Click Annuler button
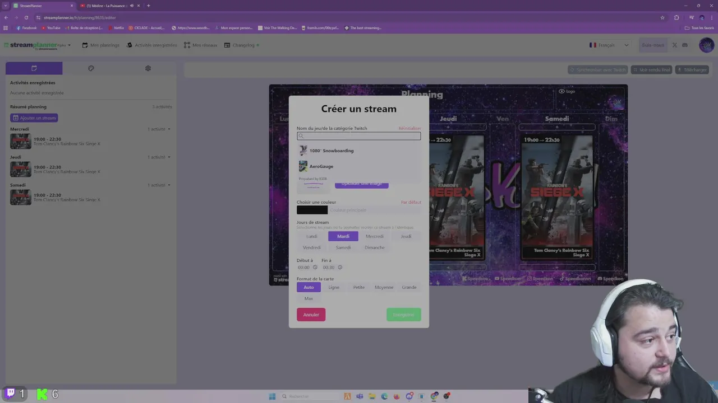Screen dimensions: 718x403 311,315
